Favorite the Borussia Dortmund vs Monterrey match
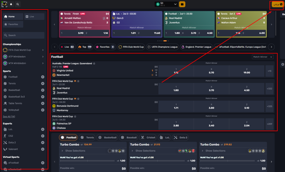285x172 pixels. [x=78, y=99]
